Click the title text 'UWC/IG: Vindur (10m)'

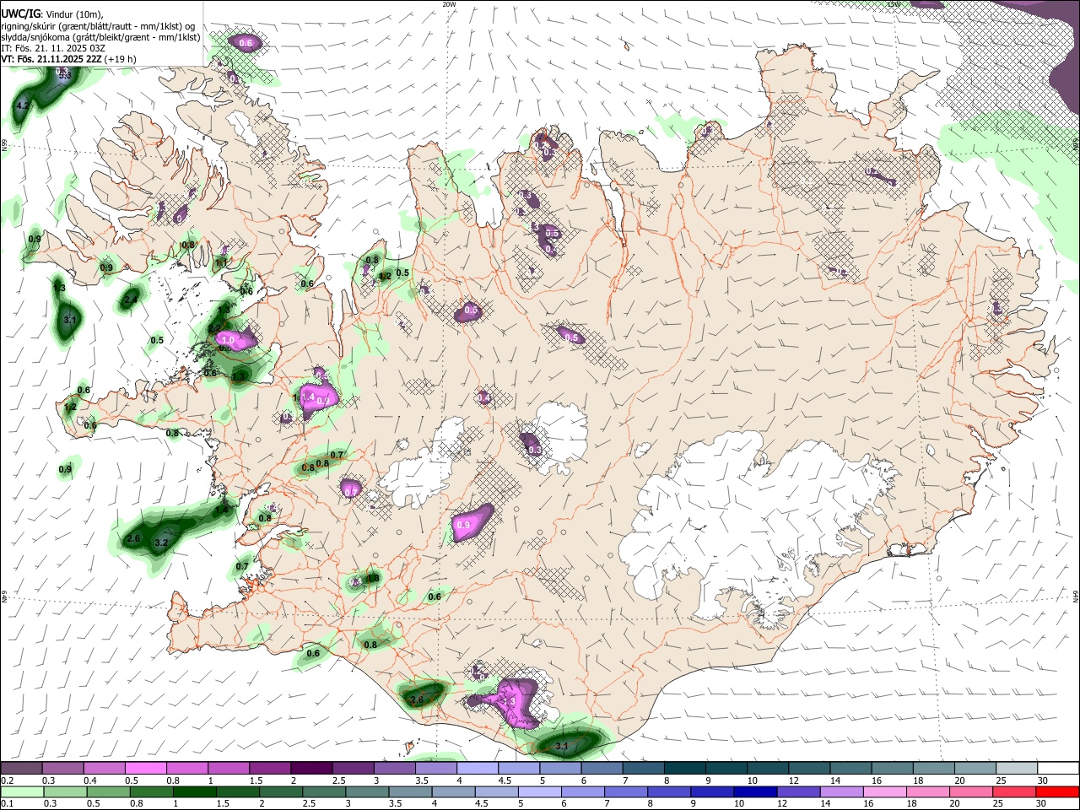tap(52, 13)
